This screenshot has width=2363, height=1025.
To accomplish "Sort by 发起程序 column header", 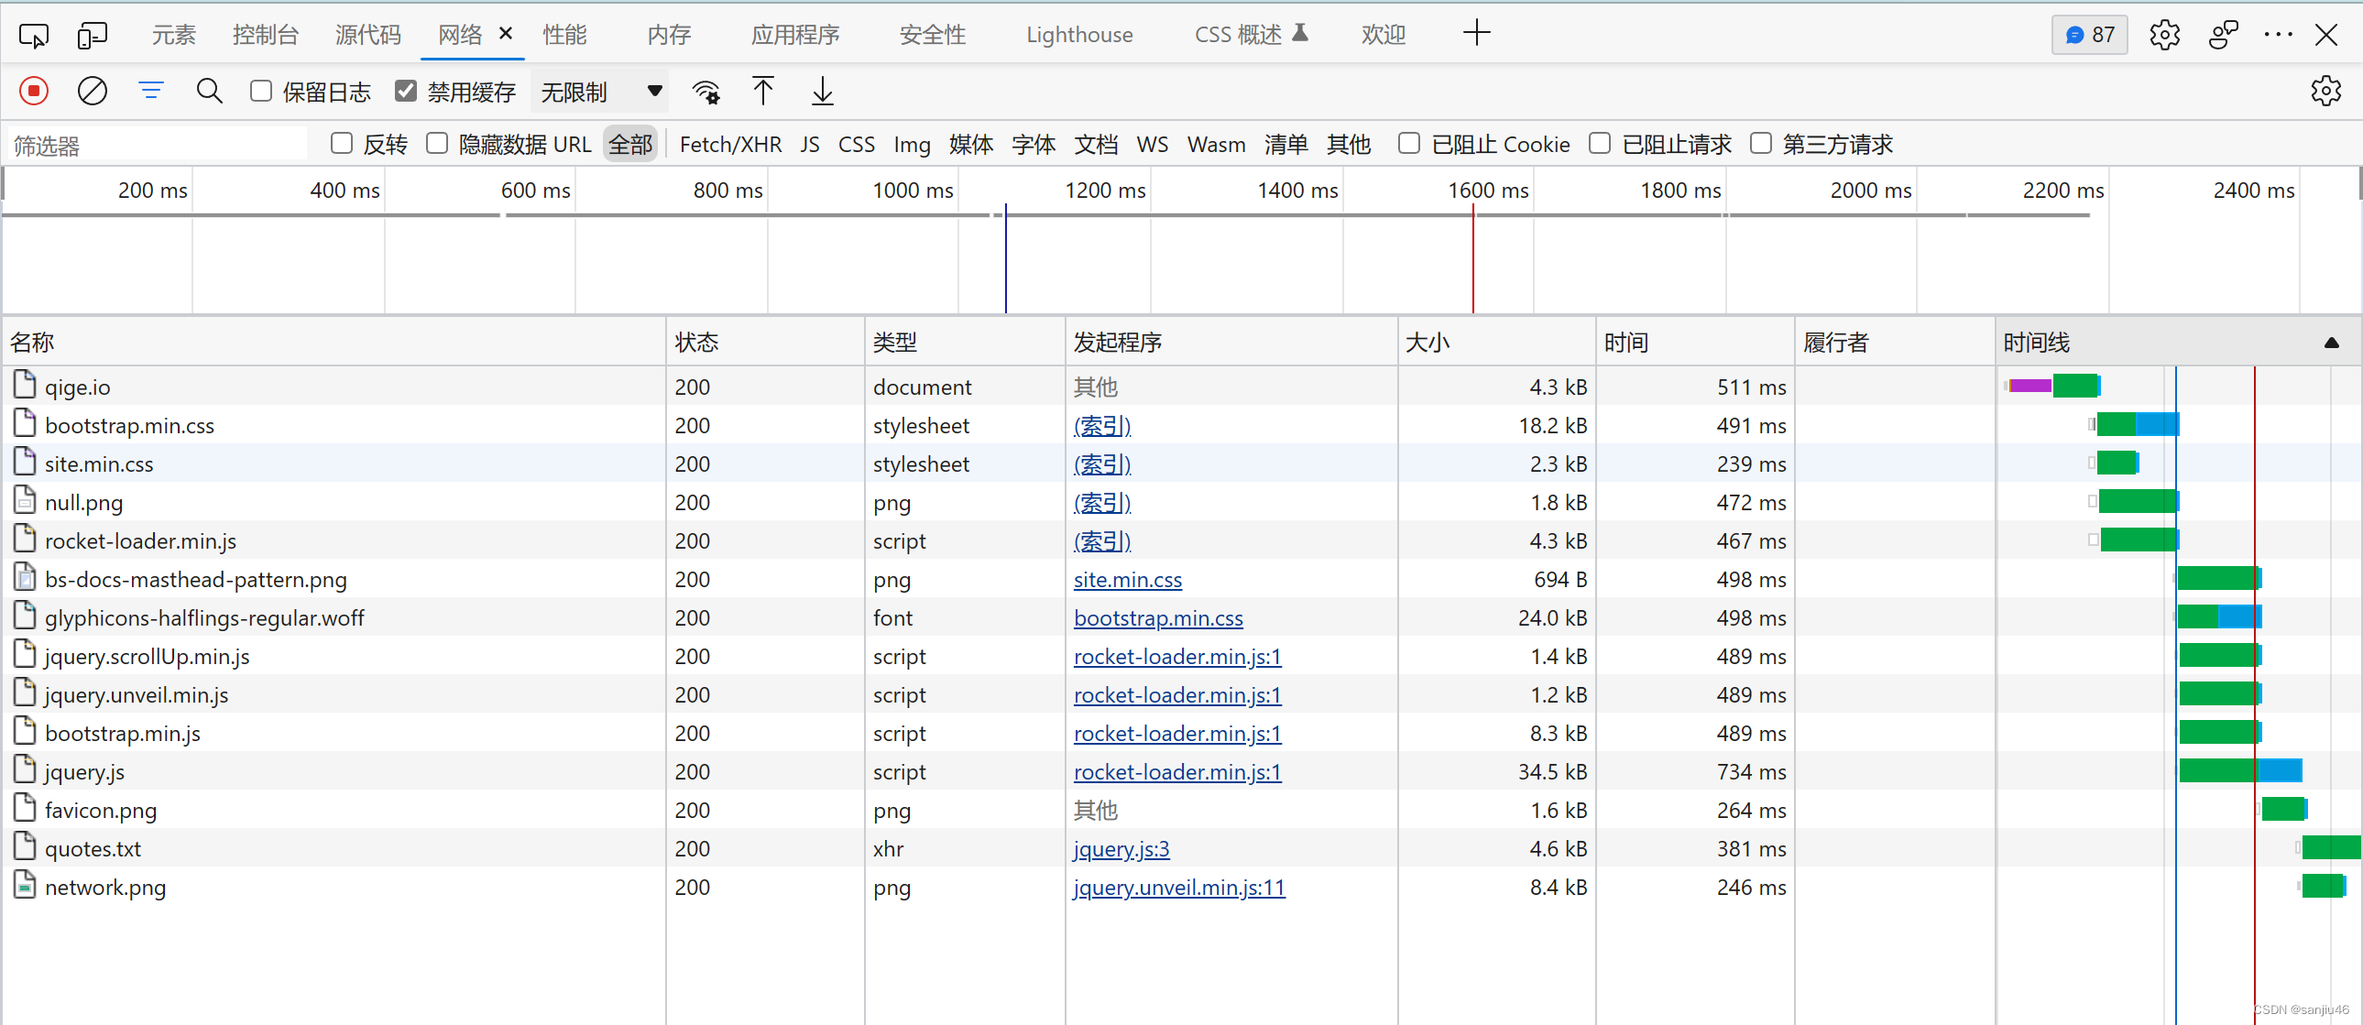I will click(1232, 342).
